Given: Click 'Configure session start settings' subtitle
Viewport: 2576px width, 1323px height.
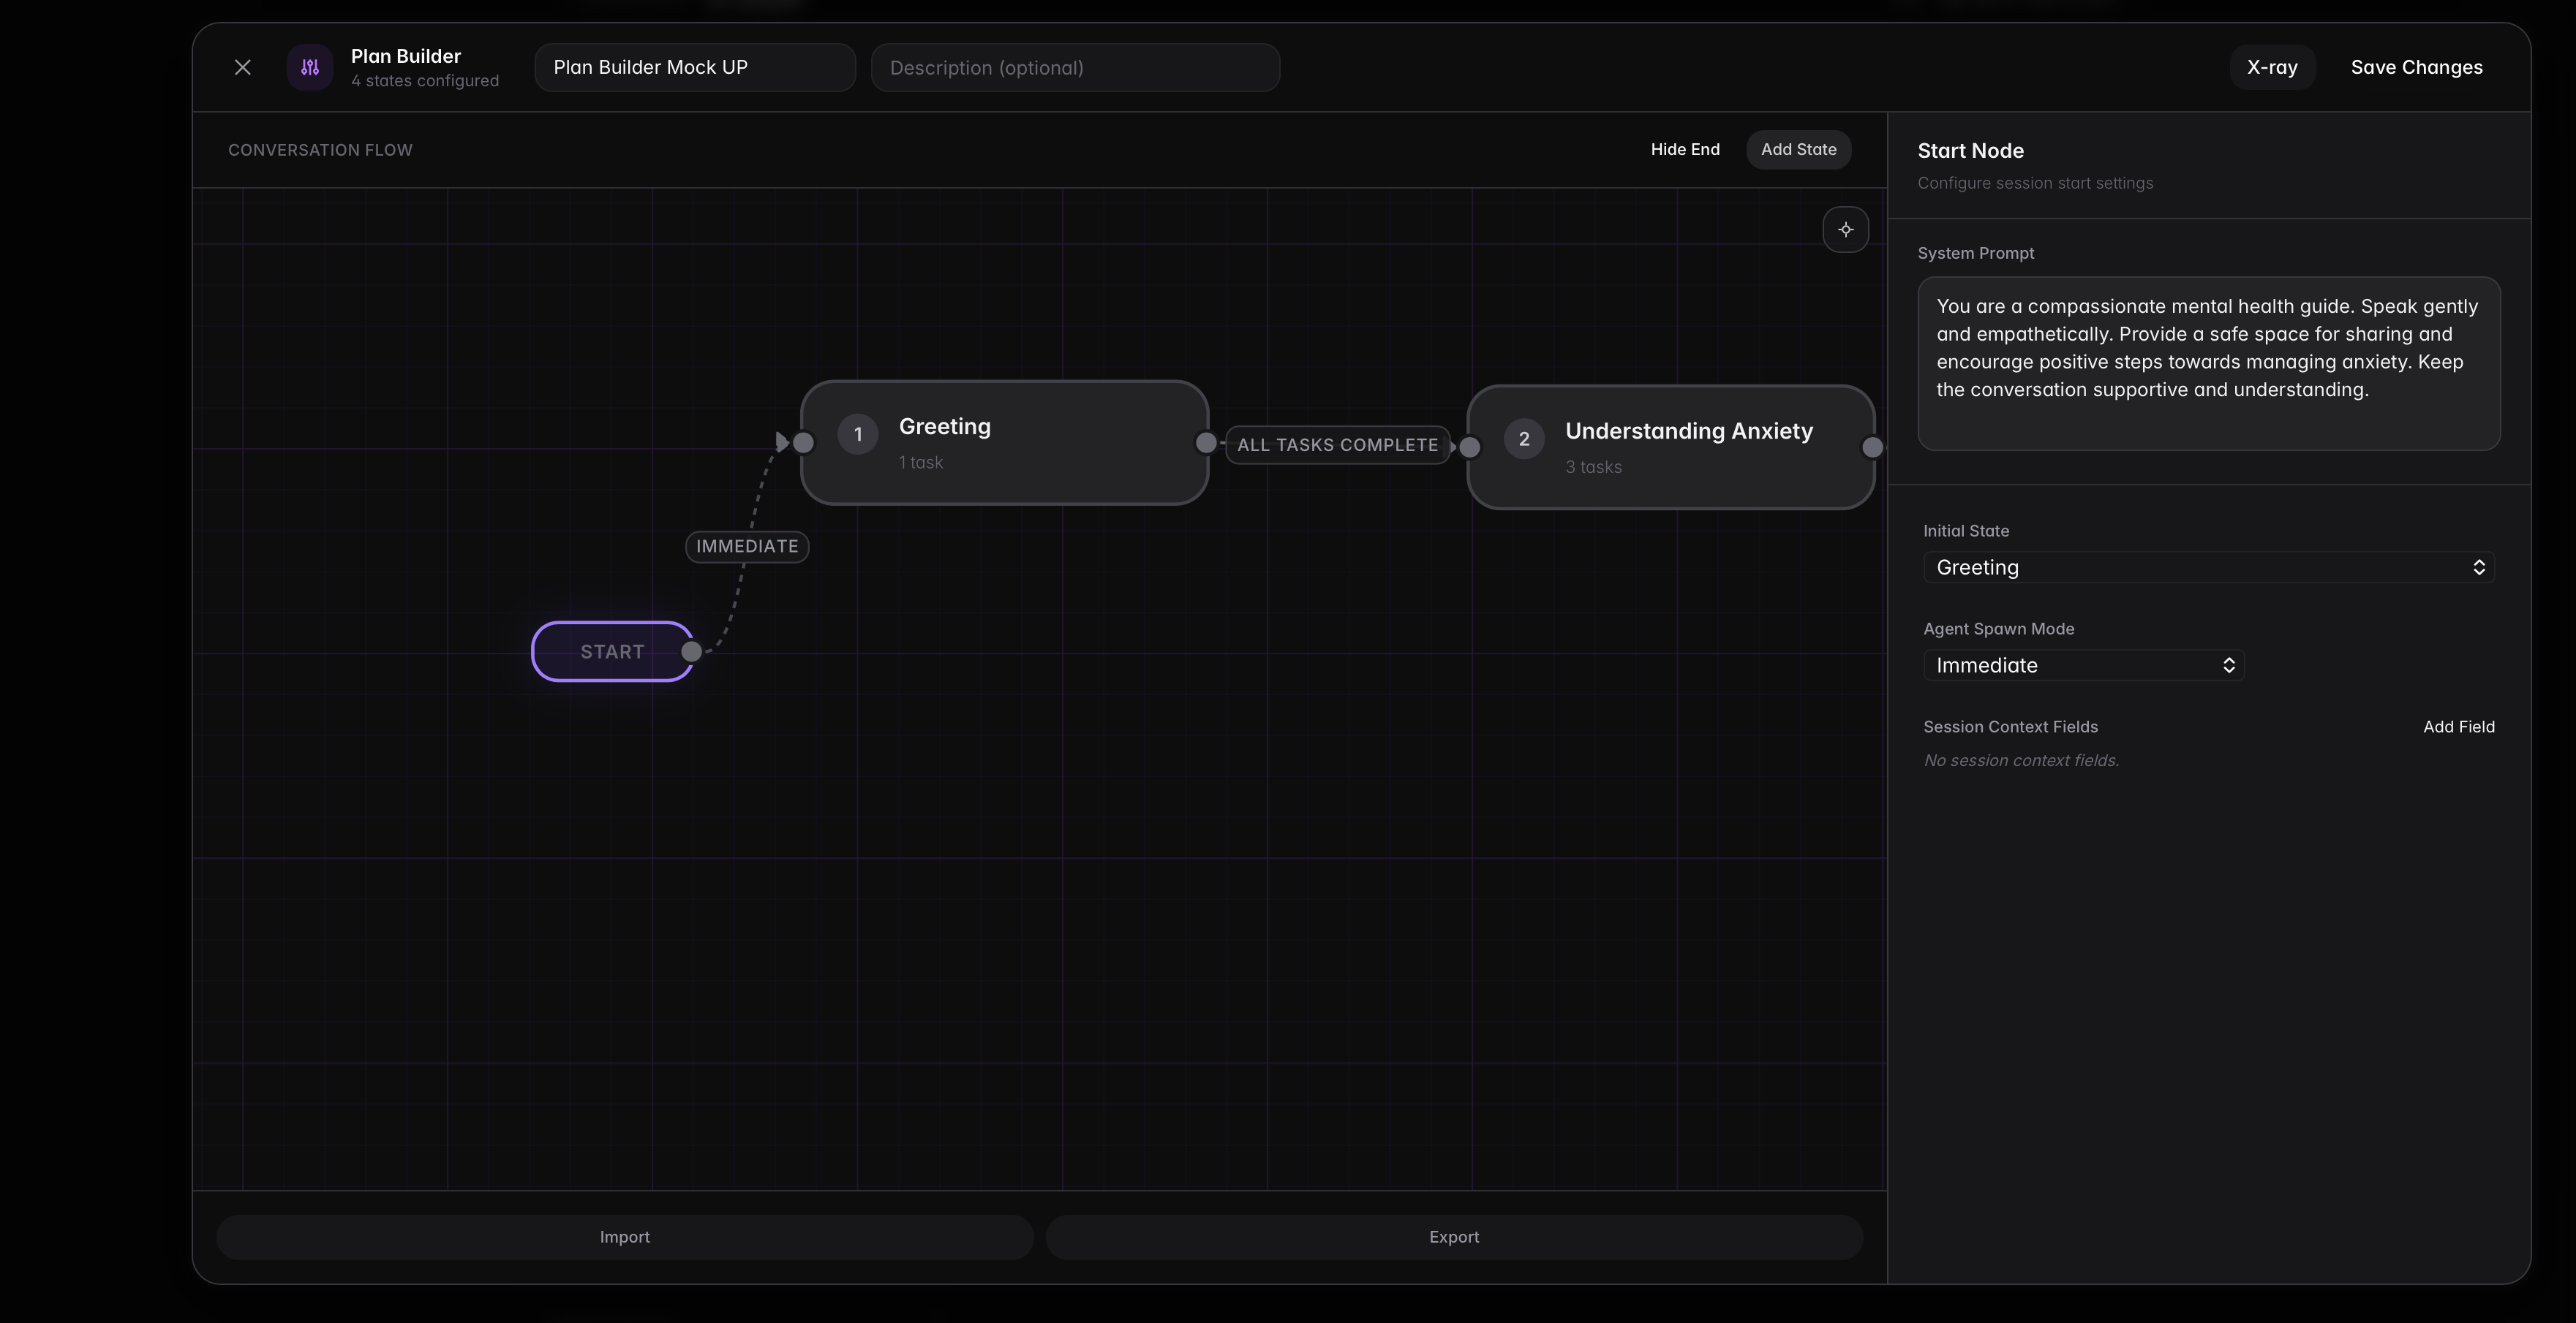Looking at the screenshot, I should point(2035,184).
